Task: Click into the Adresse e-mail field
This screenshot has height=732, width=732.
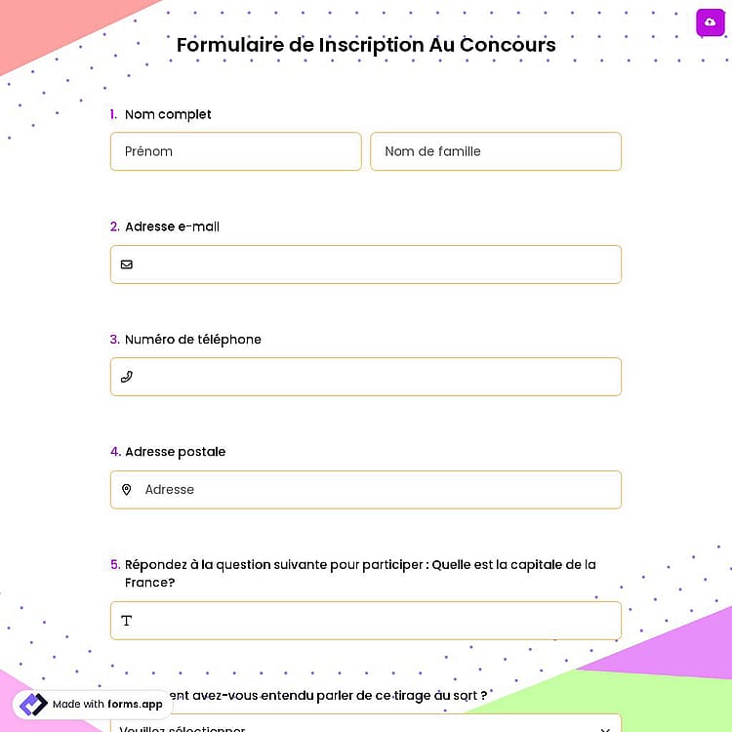Action: 366,264
